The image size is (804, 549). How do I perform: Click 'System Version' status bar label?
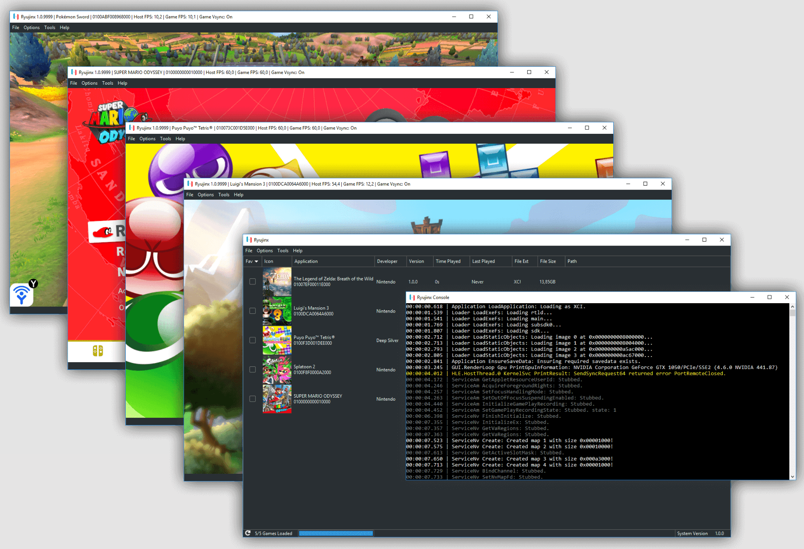[x=692, y=533]
